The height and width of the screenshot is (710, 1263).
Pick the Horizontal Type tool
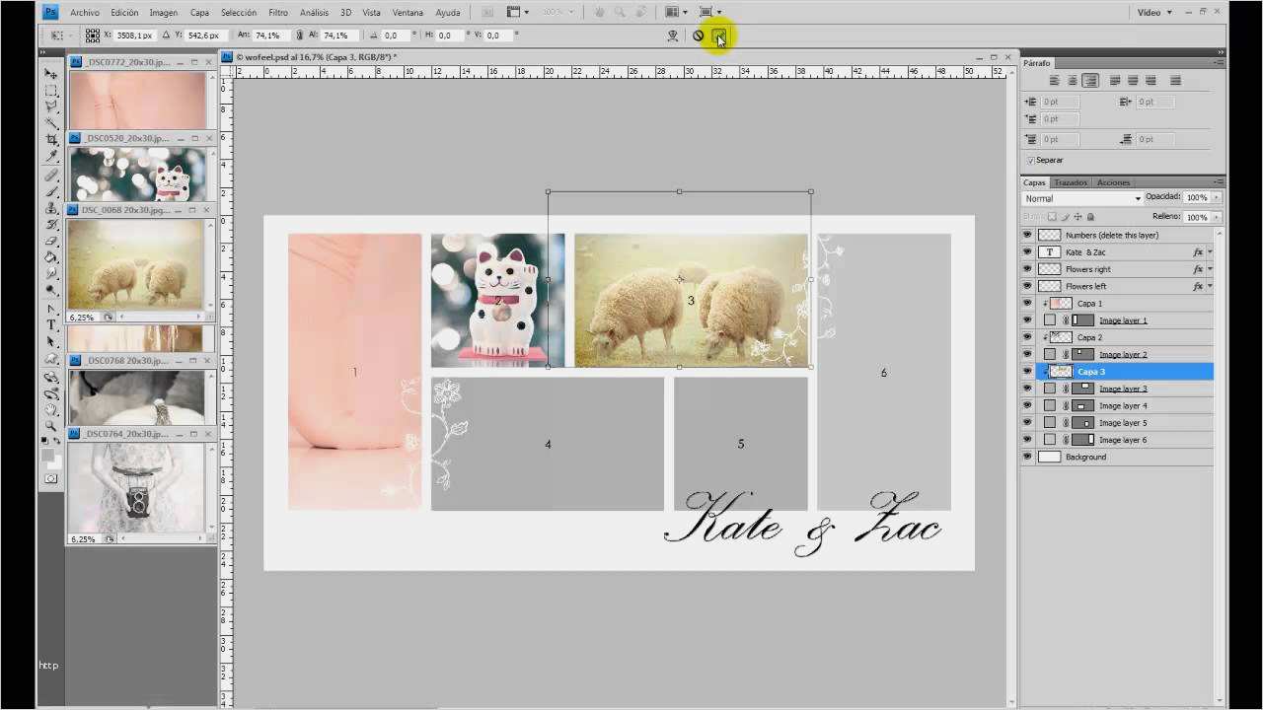(51, 324)
